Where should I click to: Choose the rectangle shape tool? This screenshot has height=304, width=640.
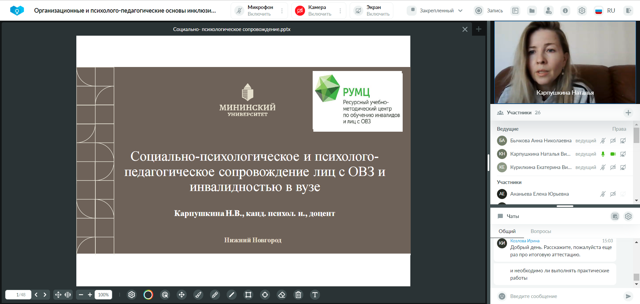click(x=248, y=295)
